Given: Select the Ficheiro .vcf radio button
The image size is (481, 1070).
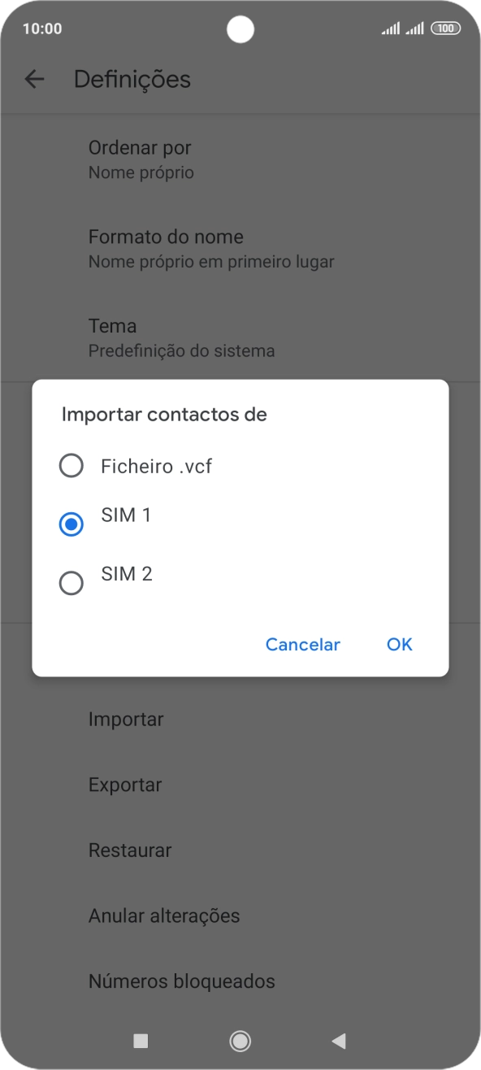Looking at the screenshot, I should pos(71,466).
